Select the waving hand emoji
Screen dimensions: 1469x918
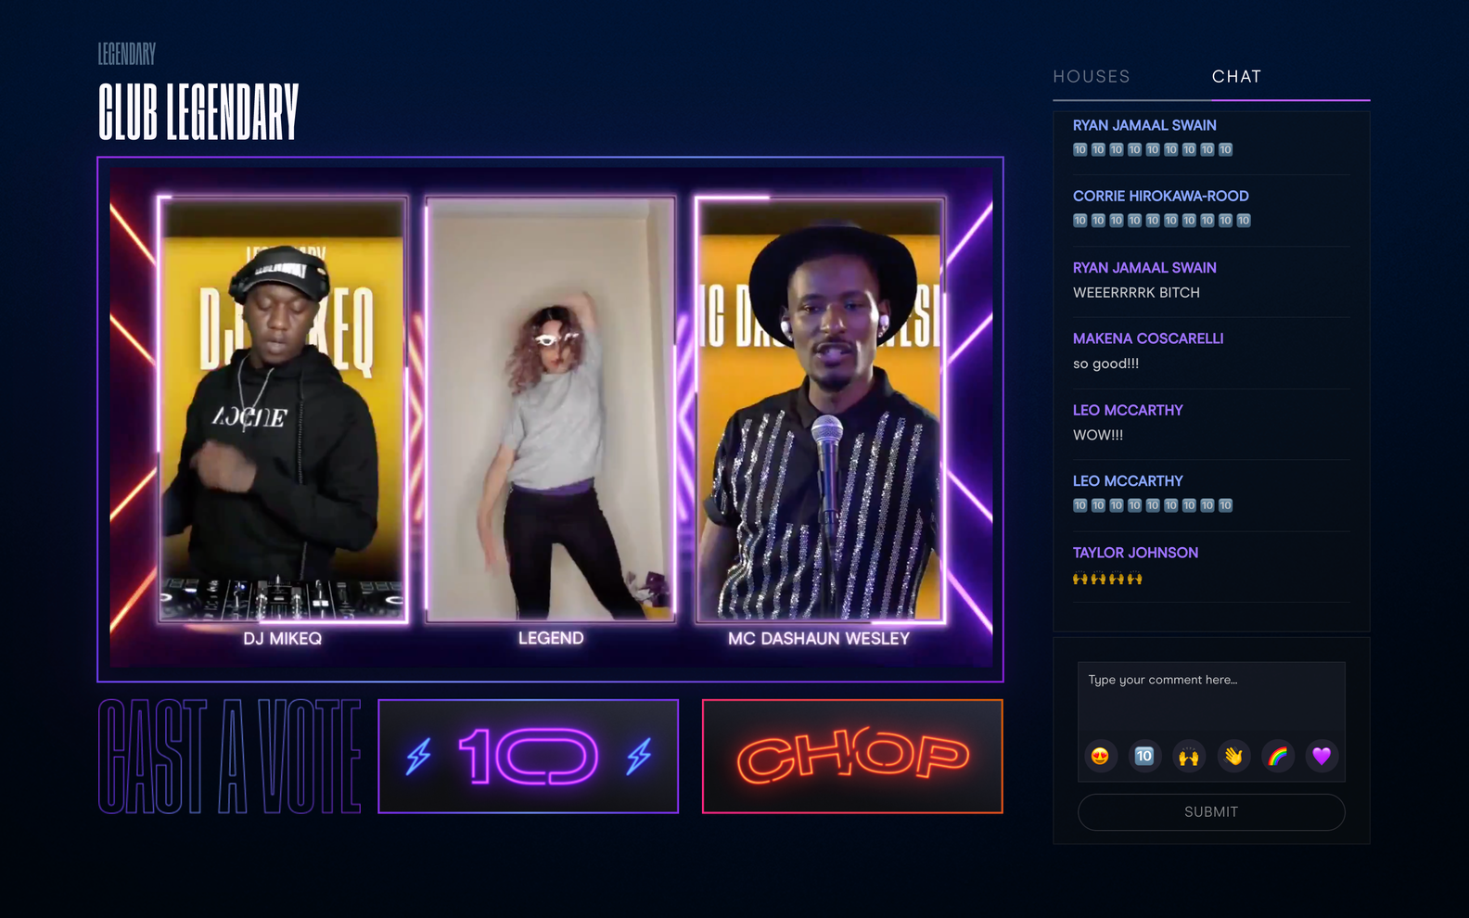point(1233,757)
